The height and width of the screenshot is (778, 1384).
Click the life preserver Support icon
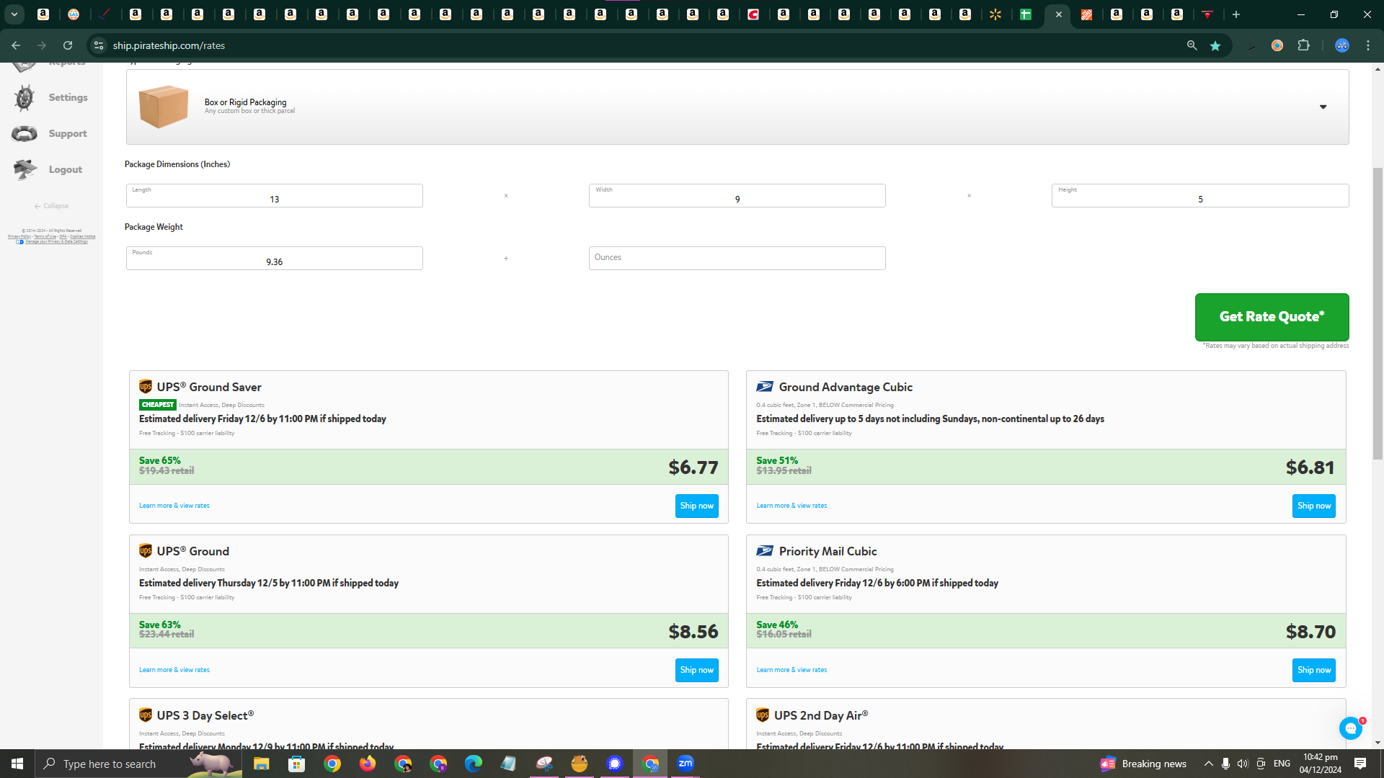(24, 134)
